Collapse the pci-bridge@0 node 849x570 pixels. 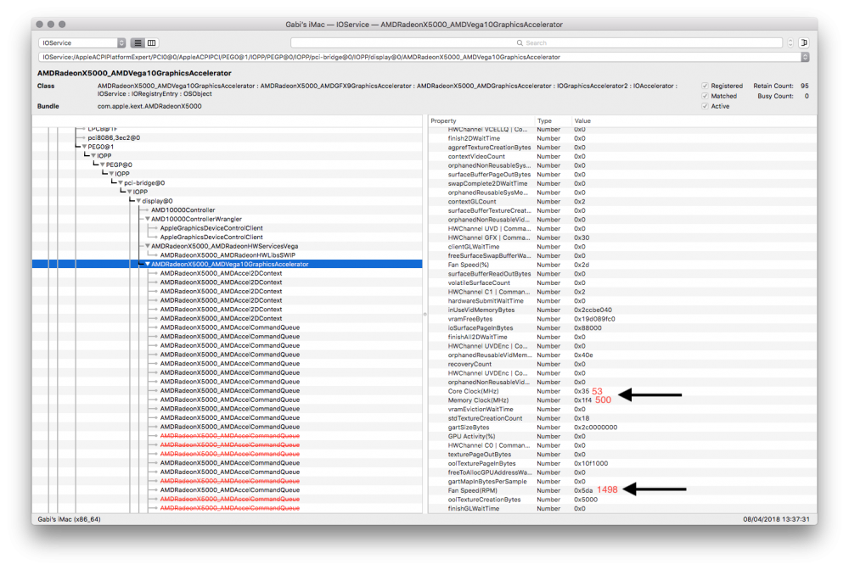point(121,182)
